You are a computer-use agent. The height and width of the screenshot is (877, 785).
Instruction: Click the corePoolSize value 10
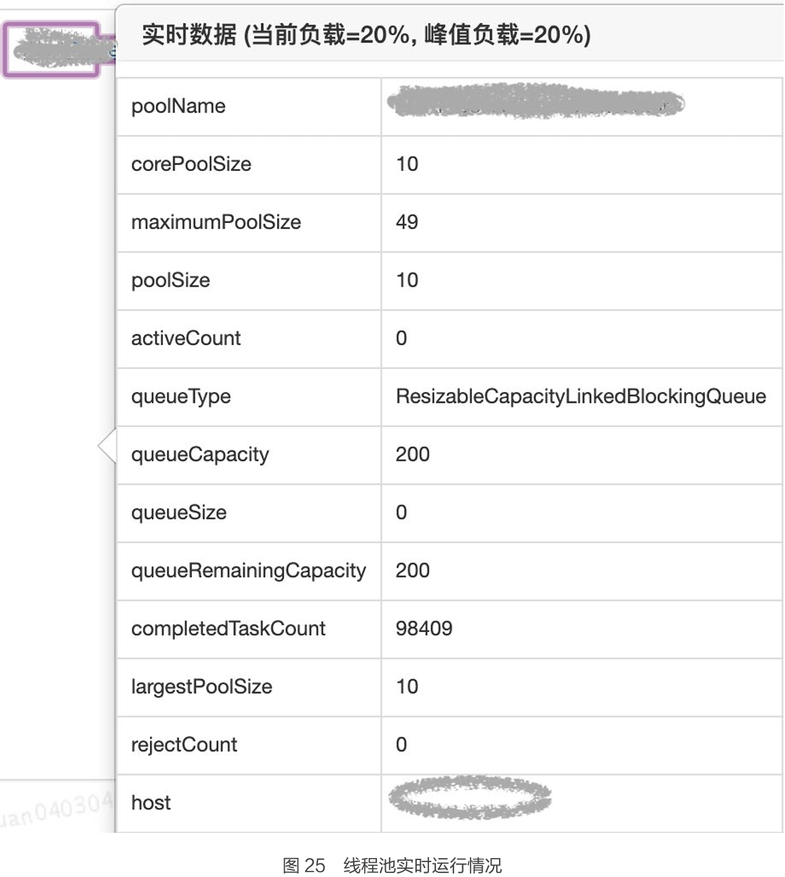click(x=407, y=164)
